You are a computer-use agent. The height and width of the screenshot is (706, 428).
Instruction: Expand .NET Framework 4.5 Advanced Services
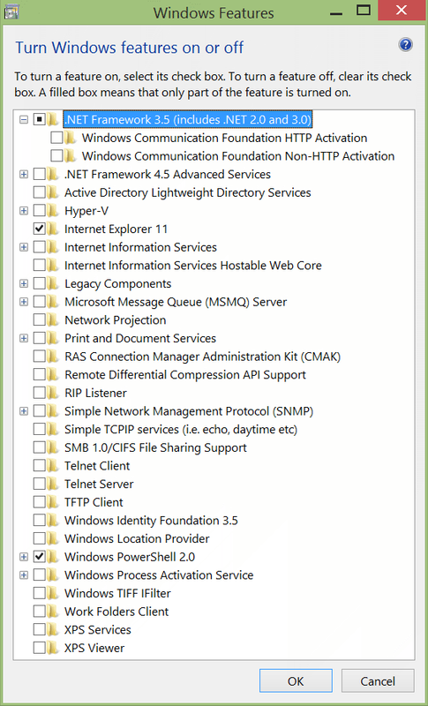(24, 174)
